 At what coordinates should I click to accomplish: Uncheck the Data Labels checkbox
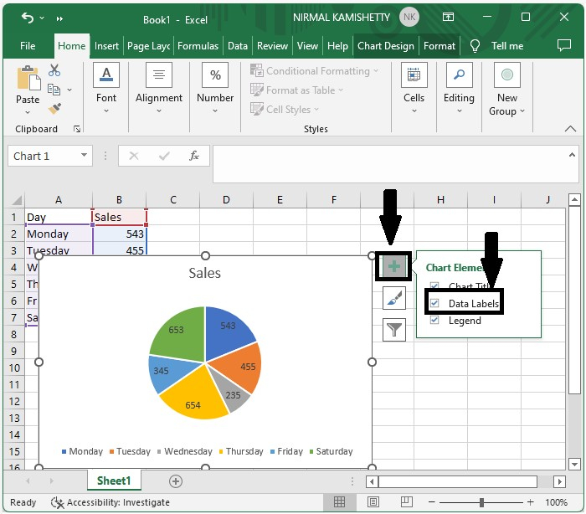[x=434, y=303]
